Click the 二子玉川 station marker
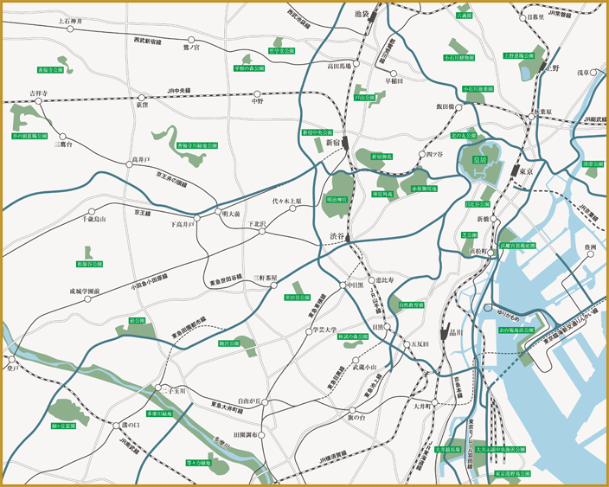Viewport: 609px width, 487px height. tap(159, 388)
